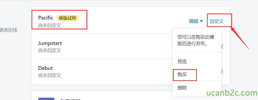Choose 购买 in the edit menu
Viewport: 258px width, 100px height.
182,75
